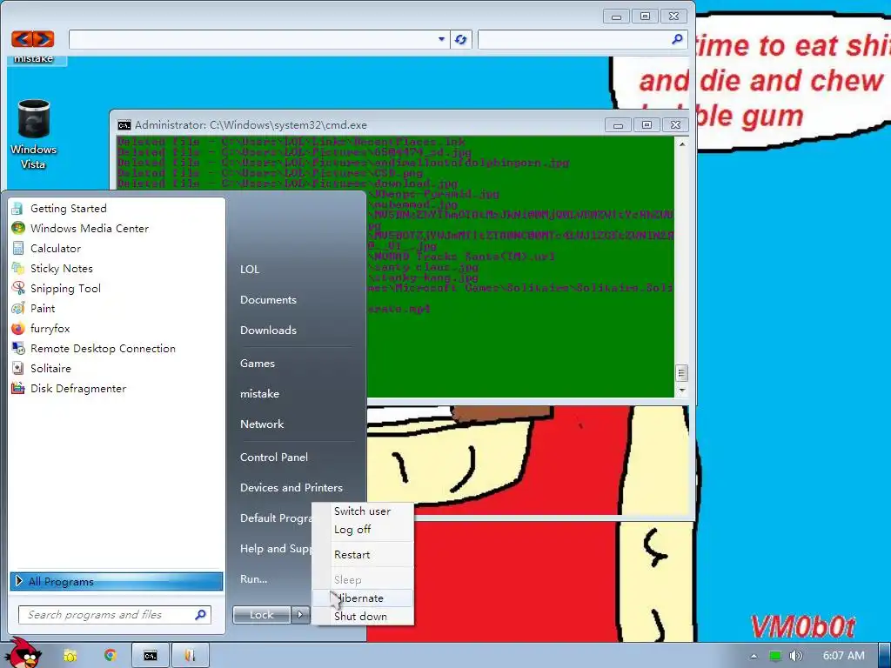
Task: Select Hibernate option
Action: point(363,598)
